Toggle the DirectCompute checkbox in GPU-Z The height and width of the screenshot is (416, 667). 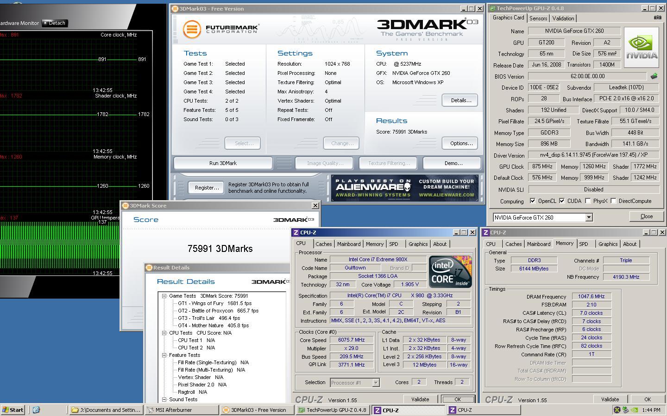(613, 201)
